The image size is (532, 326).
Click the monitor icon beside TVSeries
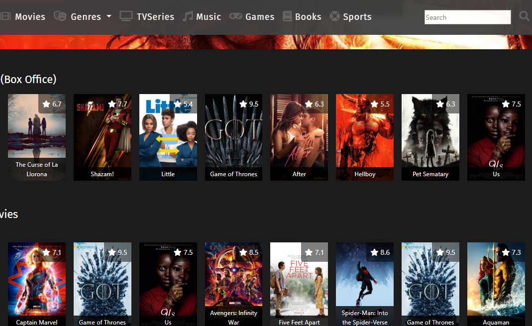[x=126, y=16]
